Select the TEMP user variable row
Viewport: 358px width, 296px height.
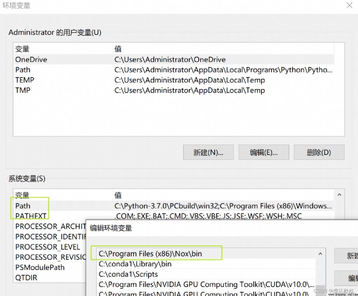[174, 80]
